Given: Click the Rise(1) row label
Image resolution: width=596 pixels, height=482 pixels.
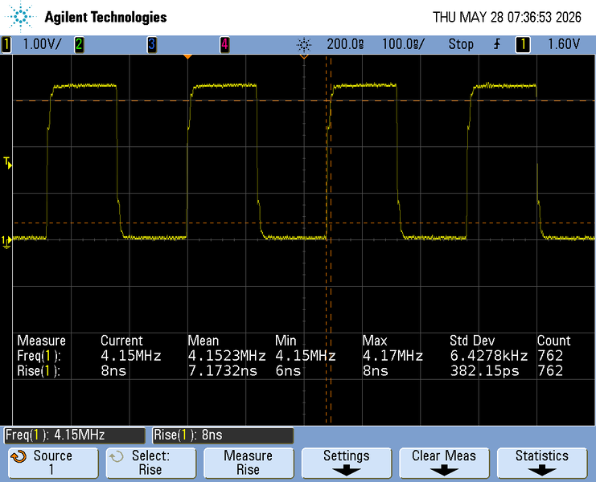Looking at the screenshot, I should (39, 371).
